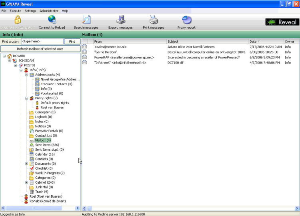Open the File menu

tap(4, 11)
